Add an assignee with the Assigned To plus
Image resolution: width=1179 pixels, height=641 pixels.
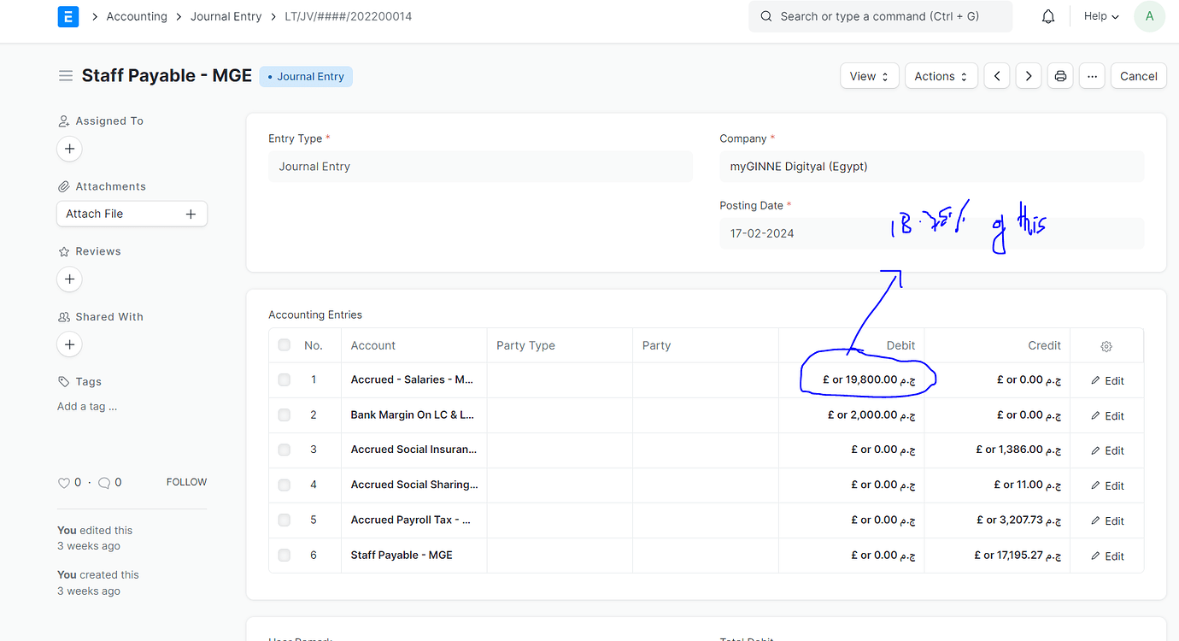pos(69,149)
